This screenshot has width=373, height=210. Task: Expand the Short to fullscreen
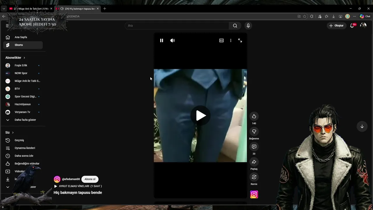240,41
